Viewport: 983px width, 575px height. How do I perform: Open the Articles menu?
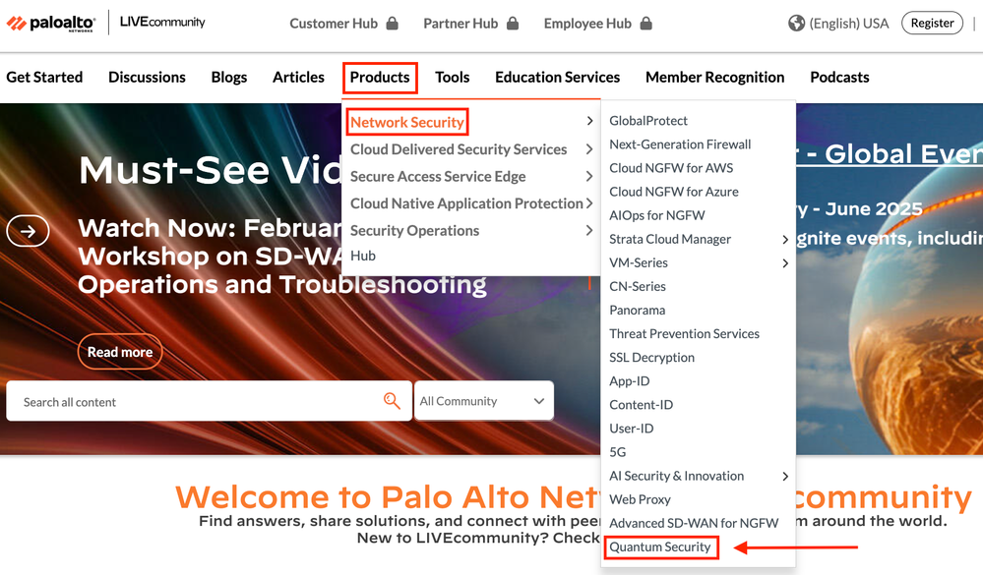coord(298,77)
